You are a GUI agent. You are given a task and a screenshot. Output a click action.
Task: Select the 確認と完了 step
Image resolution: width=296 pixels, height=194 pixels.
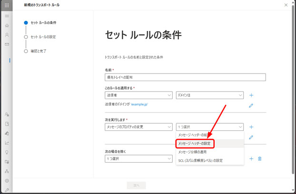tap(35, 51)
